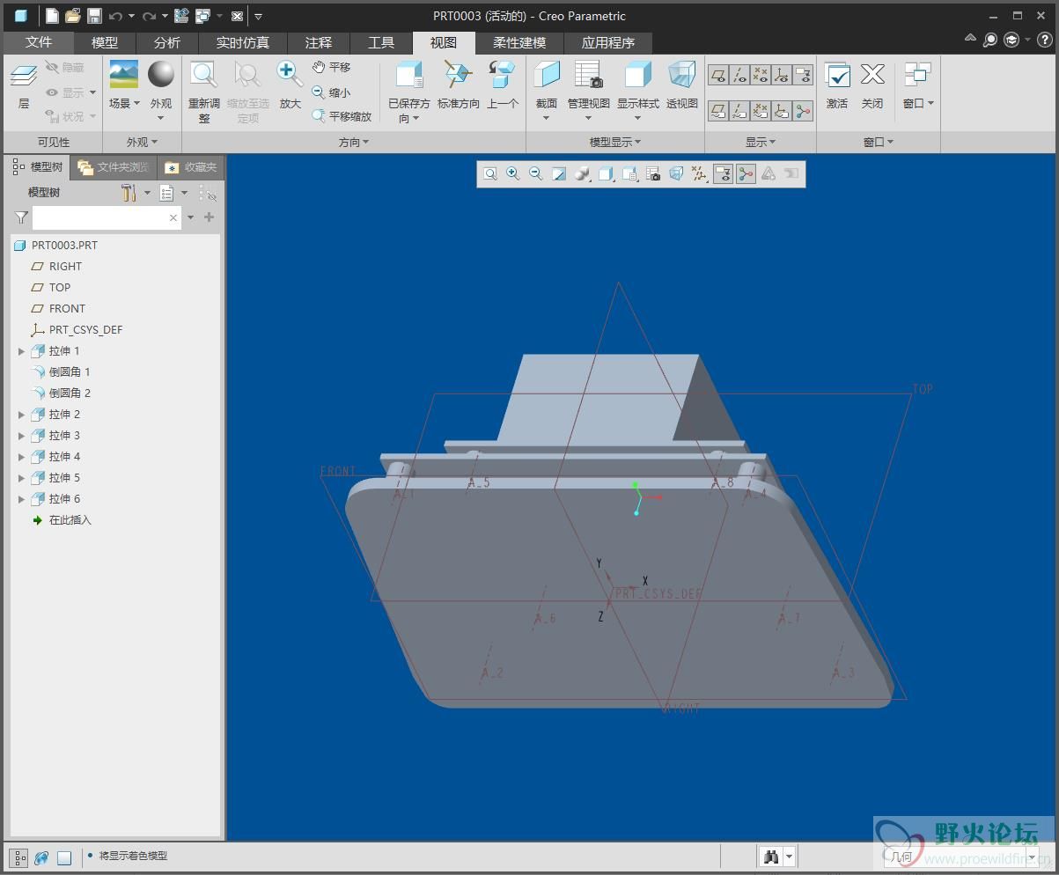Select the 平移缩放 pan zoom tool
This screenshot has height=875, width=1059.
pos(342,116)
